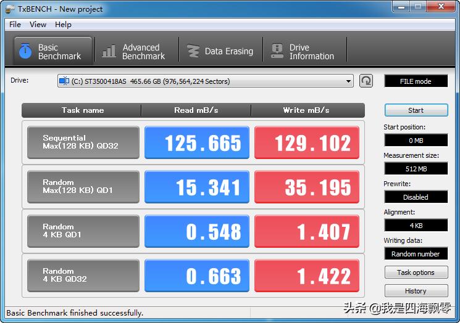The height and width of the screenshot is (323, 460).
Task: Select write value 1.422
Action: (307, 276)
